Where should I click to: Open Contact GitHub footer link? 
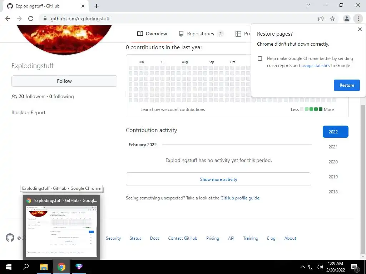(x=183, y=238)
